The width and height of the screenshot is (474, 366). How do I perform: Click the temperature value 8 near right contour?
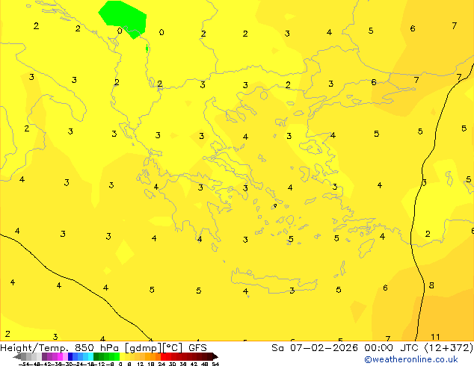(x=431, y=285)
